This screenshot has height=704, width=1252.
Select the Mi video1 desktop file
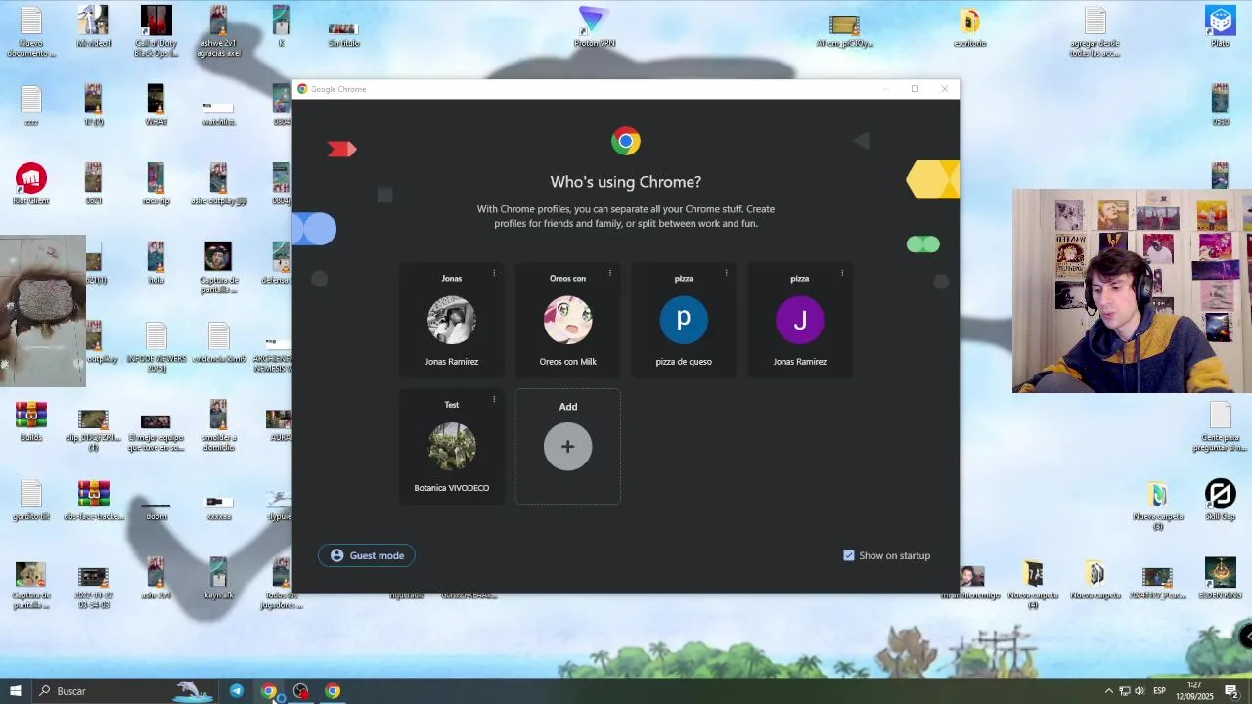pyautogui.click(x=93, y=26)
